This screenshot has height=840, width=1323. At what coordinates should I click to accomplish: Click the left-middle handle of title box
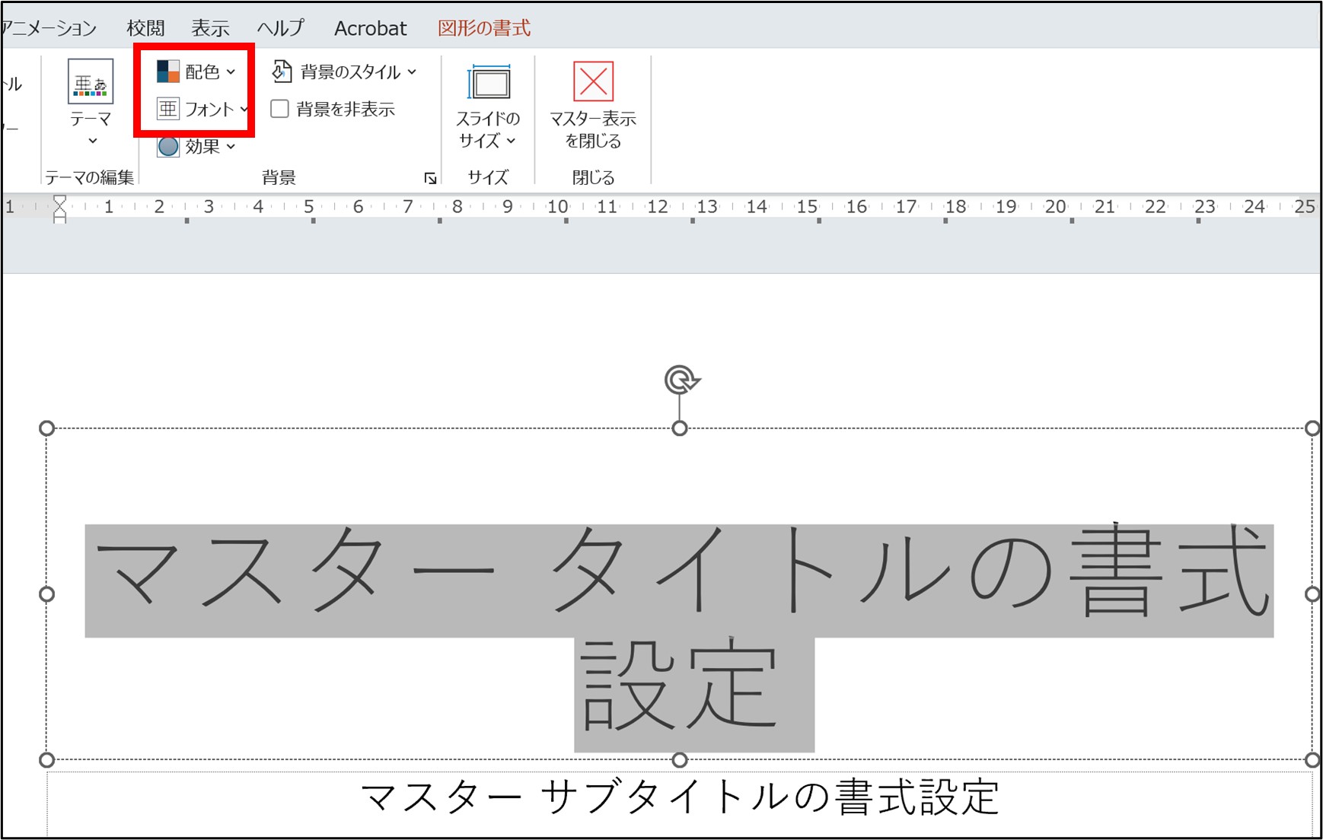click(46, 594)
